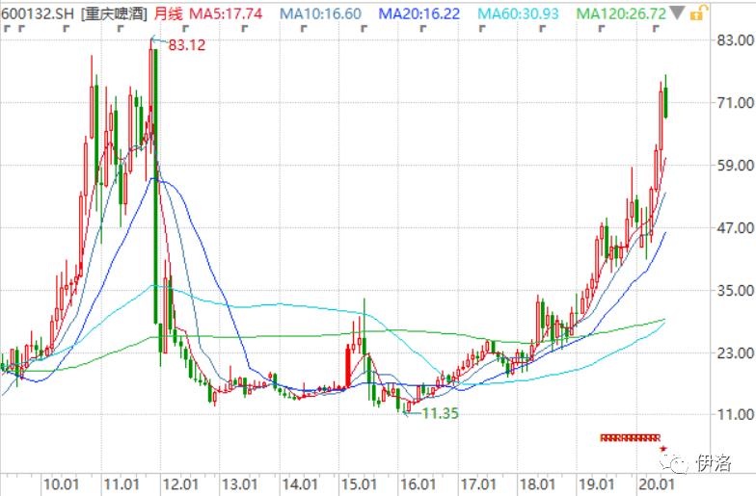Click the MA60:30.93 moving average label
This screenshot has height=496, width=756.
tap(519, 13)
